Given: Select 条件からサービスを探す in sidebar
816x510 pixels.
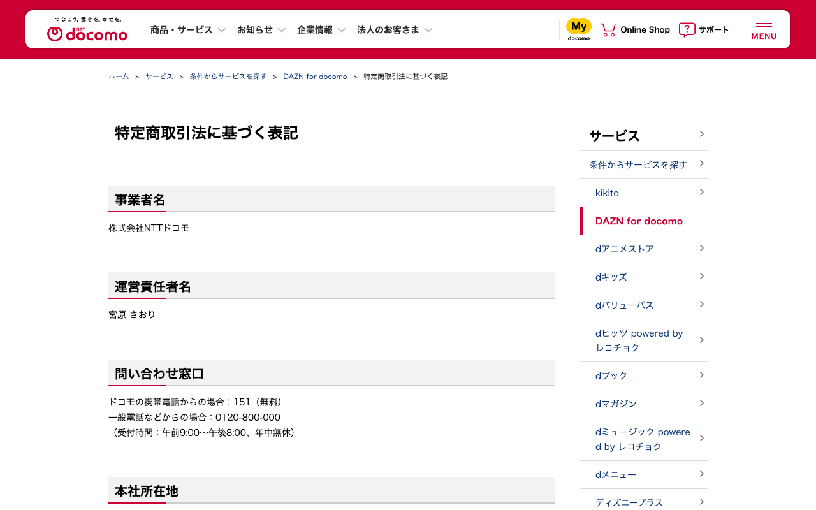Looking at the screenshot, I should [644, 164].
